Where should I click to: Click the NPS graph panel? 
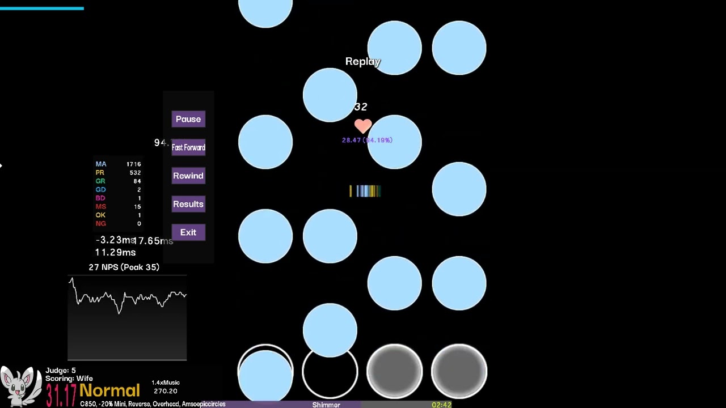coord(127,318)
